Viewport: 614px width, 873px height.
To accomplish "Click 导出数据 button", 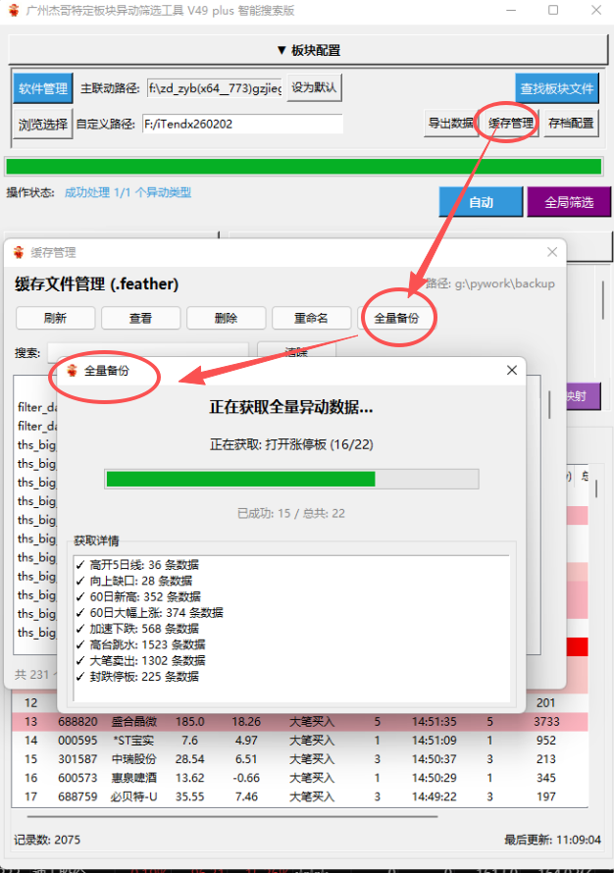I will click(450, 123).
